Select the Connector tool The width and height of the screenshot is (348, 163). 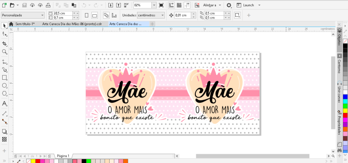tap(4, 122)
